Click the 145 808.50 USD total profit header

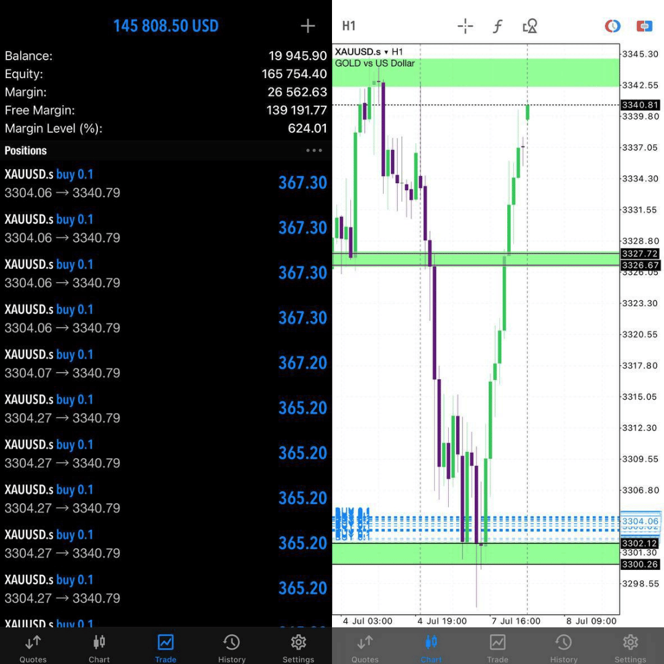pos(166,26)
